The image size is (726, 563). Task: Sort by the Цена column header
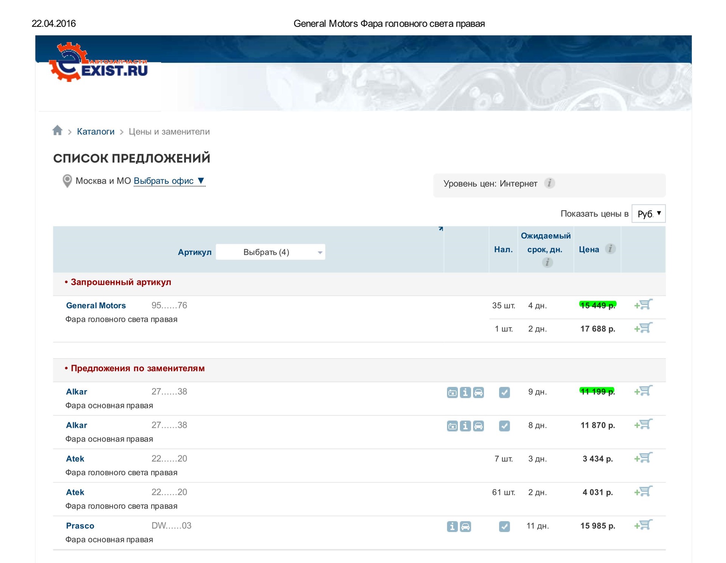(589, 250)
